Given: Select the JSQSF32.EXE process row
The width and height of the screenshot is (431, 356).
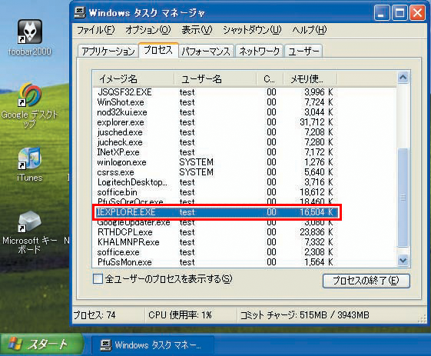Looking at the screenshot, I should pos(216,92).
